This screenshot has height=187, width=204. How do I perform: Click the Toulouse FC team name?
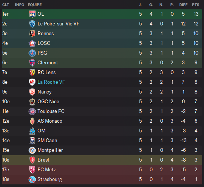tap(51, 111)
